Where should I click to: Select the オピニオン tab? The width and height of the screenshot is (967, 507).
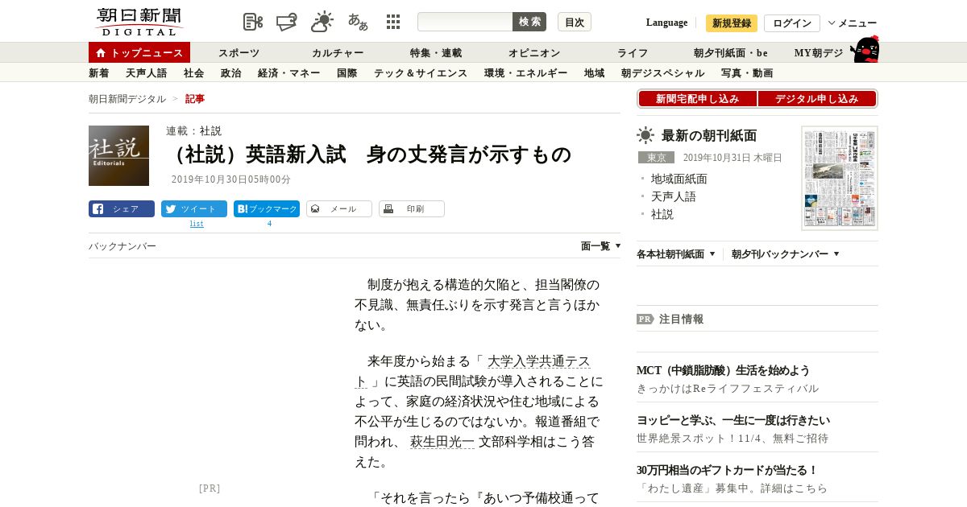(x=534, y=52)
